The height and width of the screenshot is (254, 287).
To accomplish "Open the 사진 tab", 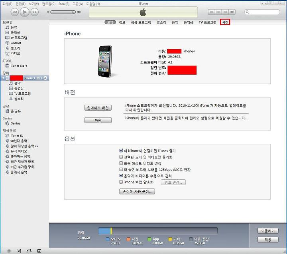I will coord(225,22).
